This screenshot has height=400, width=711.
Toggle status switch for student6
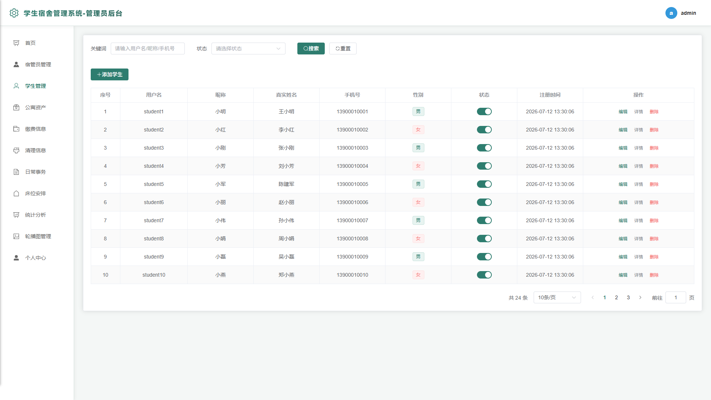click(484, 202)
